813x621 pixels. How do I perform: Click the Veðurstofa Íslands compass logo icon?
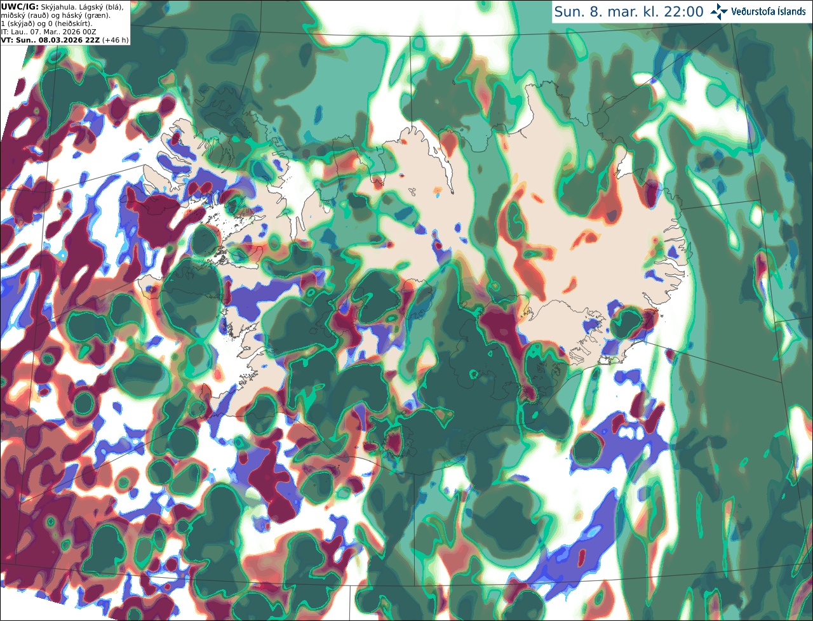[720, 11]
